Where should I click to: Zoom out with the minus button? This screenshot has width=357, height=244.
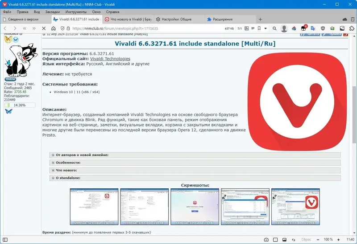point(318,240)
